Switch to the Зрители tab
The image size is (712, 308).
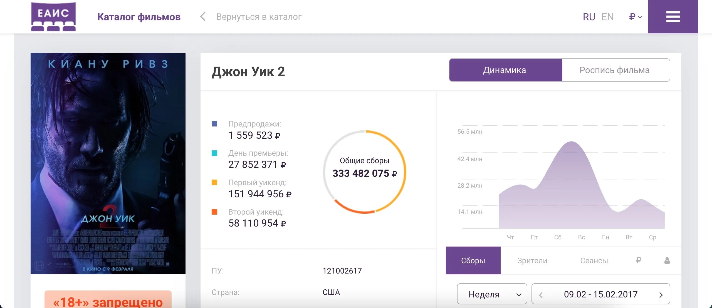pos(532,260)
